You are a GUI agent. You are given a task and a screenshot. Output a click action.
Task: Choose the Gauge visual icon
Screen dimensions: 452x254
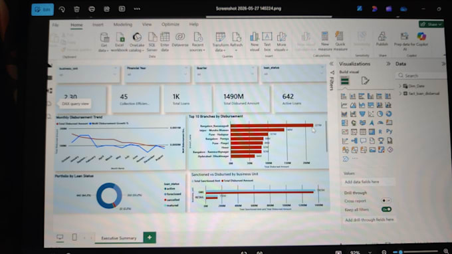click(380, 123)
